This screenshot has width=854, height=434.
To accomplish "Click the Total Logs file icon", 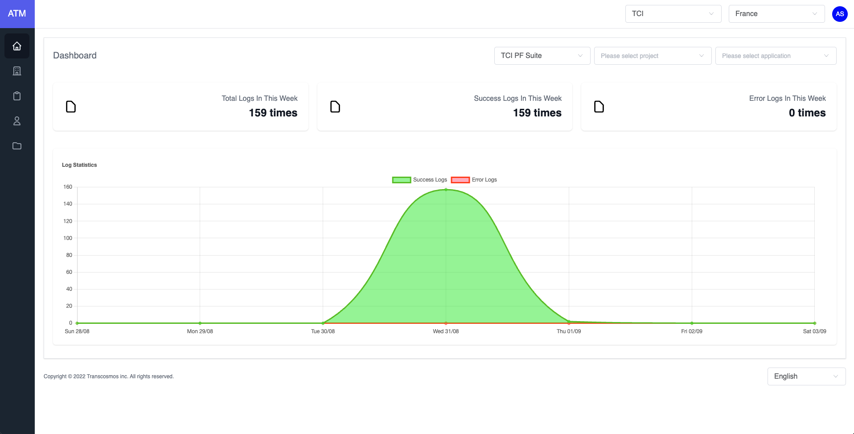I will coord(71,107).
